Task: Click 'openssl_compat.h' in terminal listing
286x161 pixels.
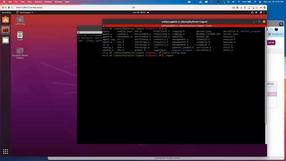Action: pyautogui.click(x=183, y=47)
